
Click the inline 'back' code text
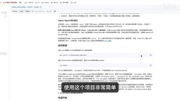pos(81,24)
